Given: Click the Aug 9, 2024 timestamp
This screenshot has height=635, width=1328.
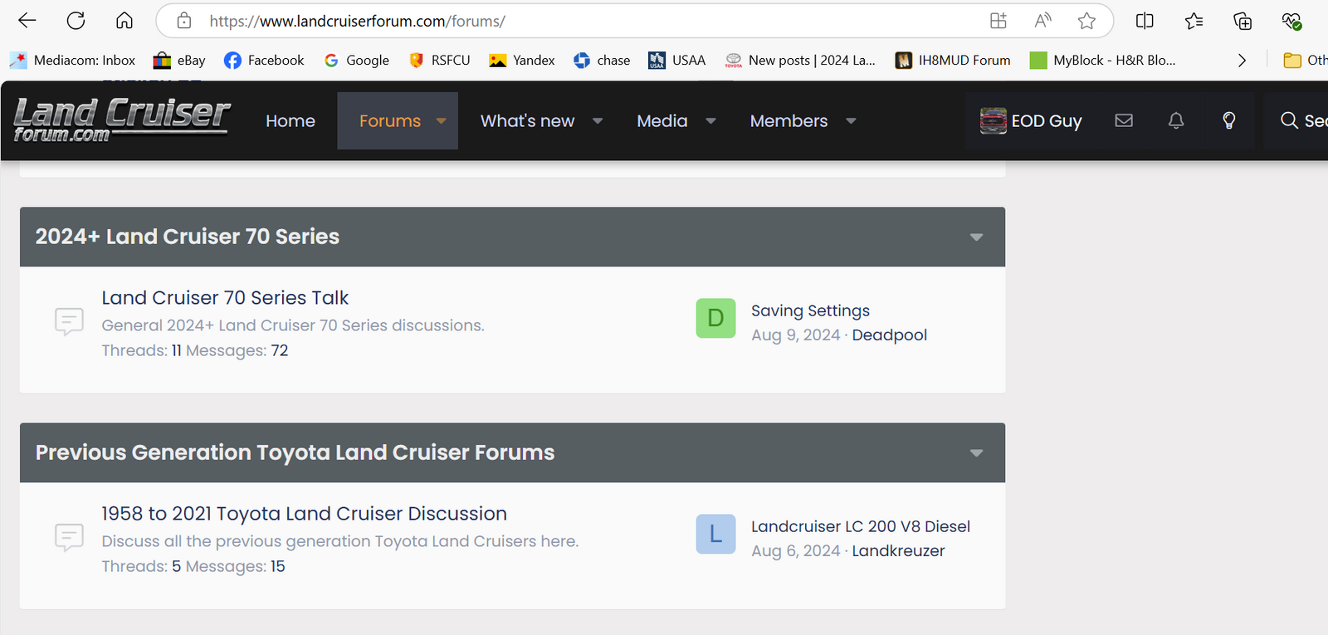Looking at the screenshot, I should (796, 335).
